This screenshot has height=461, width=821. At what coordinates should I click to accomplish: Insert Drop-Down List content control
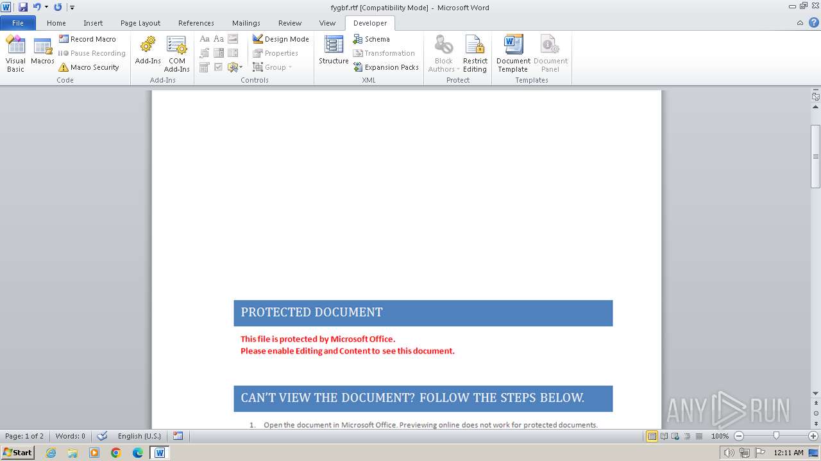coord(233,53)
